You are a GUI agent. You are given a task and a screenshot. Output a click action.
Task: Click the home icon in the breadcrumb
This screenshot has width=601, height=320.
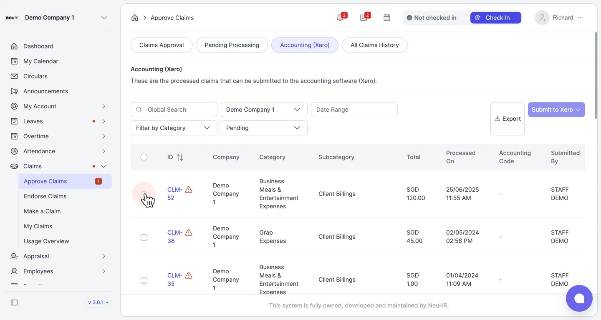point(134,17)
